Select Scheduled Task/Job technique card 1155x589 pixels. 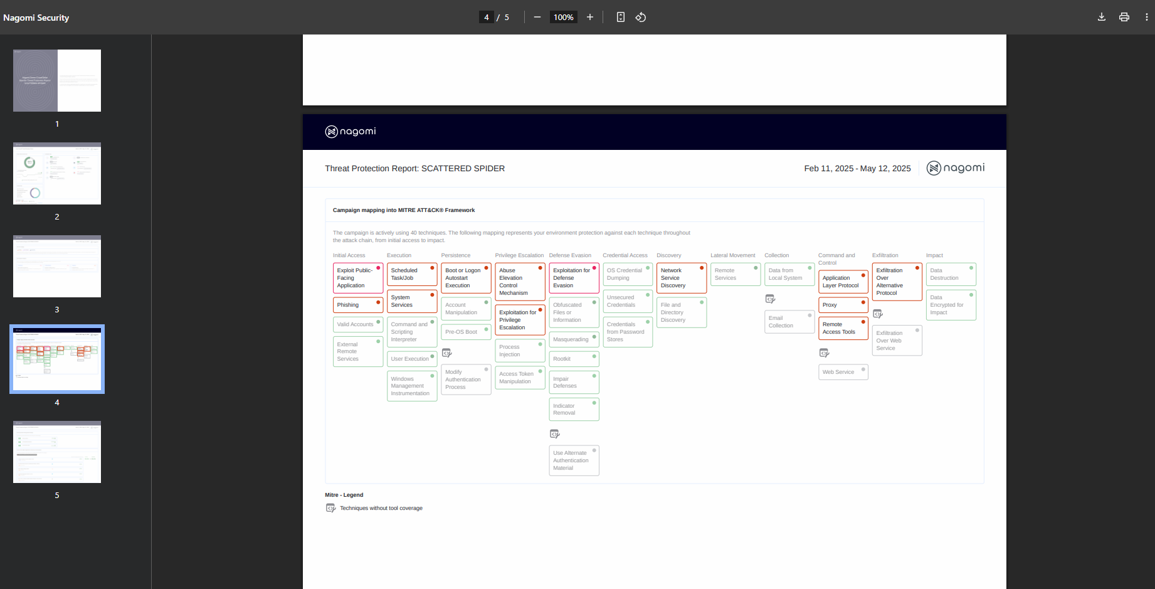(x=412, y=274)
